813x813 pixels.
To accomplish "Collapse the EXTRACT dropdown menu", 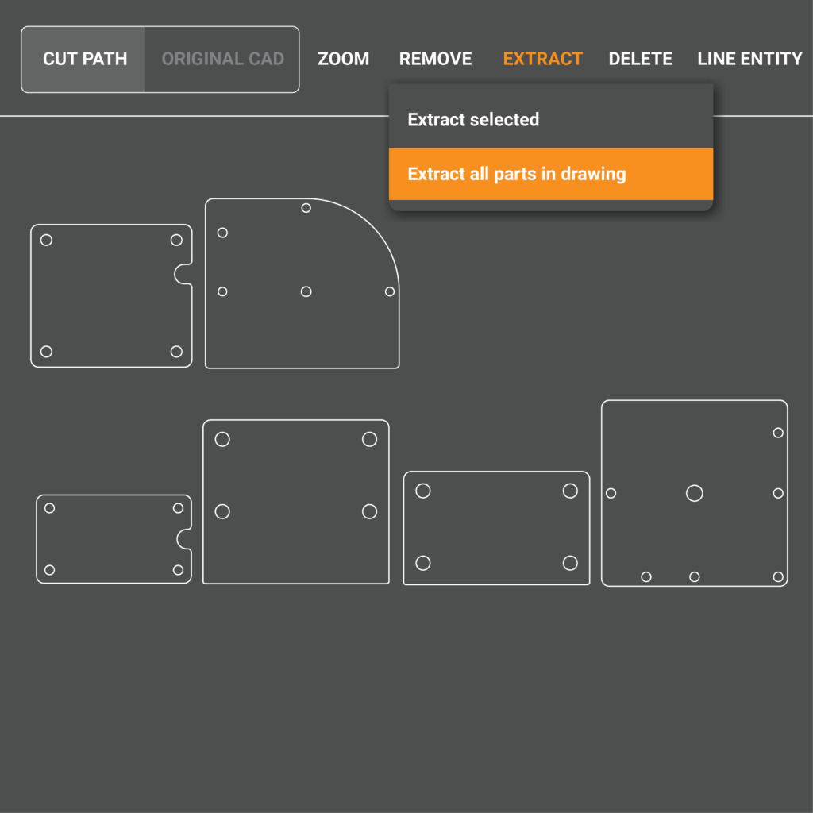I will pos(542,59).
